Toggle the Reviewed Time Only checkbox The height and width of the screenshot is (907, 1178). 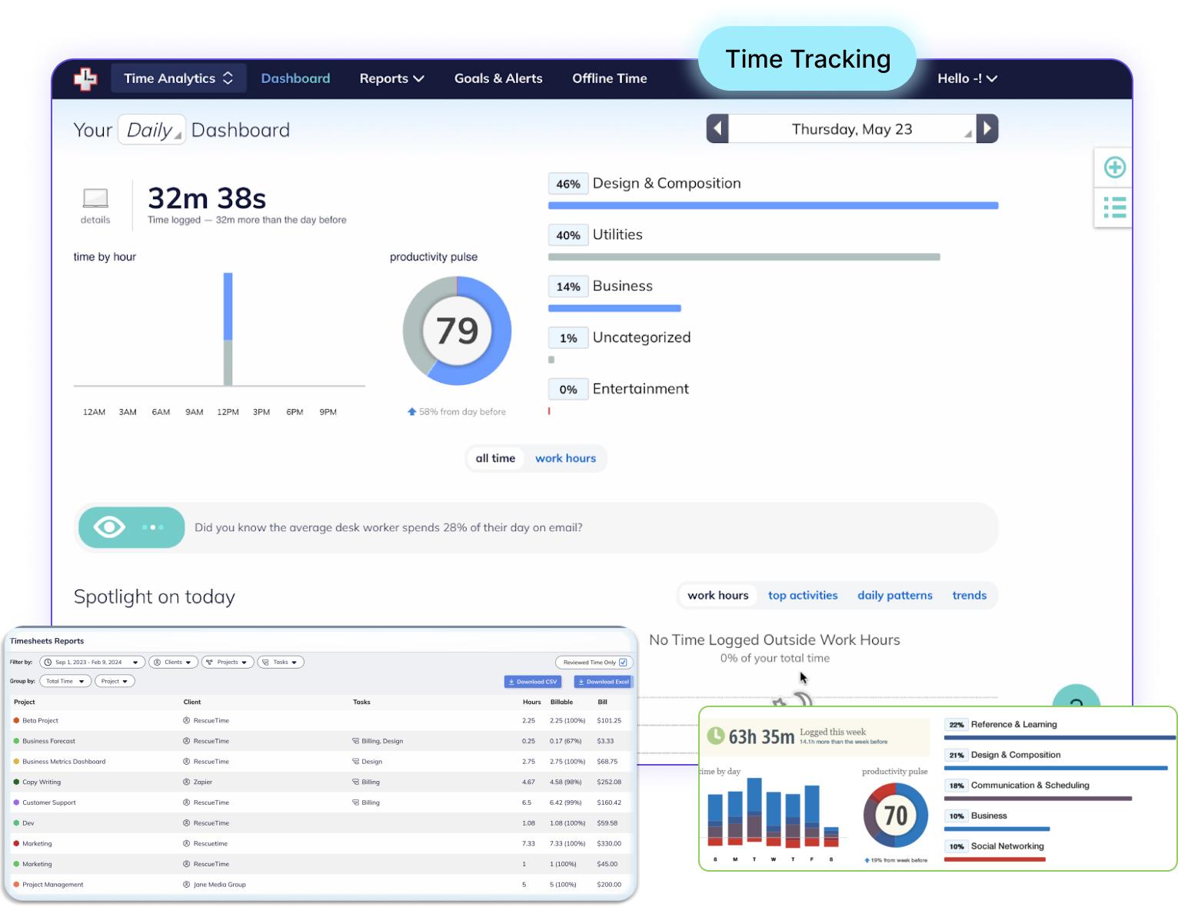[x=623, y=663]
